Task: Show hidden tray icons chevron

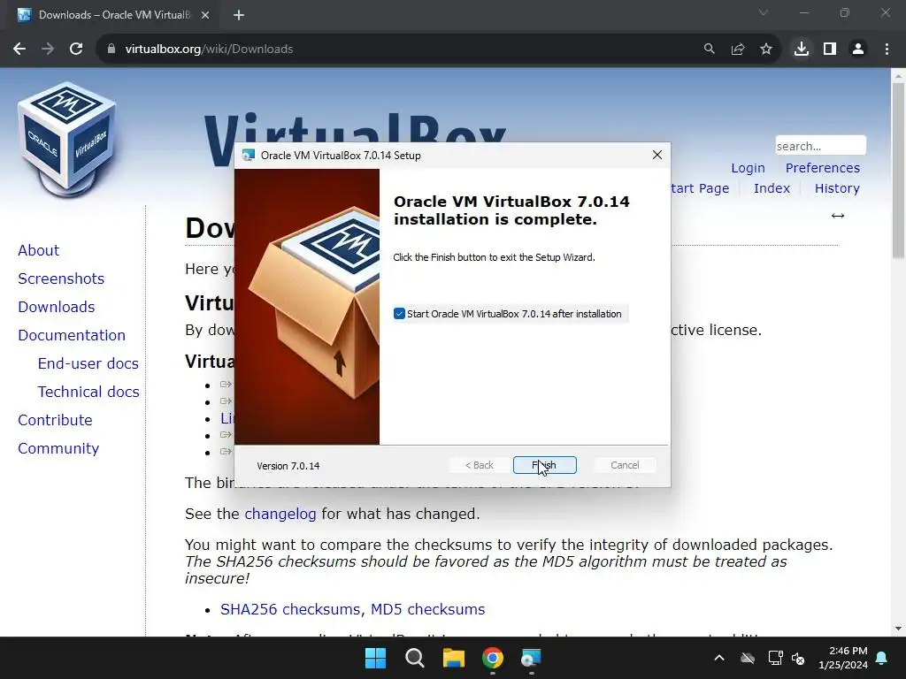Action: (719, 658)
